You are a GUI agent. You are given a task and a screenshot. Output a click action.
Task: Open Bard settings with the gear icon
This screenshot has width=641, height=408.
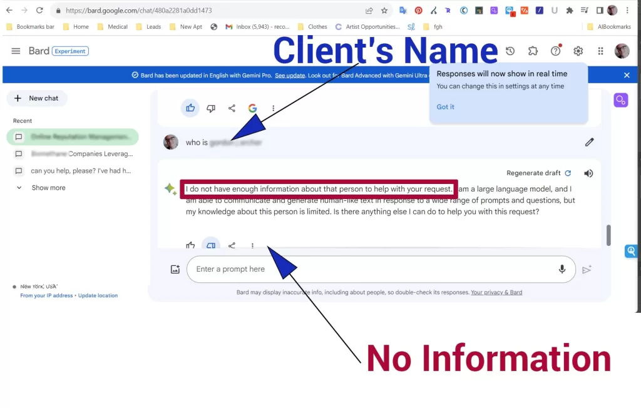coord(578,51)
